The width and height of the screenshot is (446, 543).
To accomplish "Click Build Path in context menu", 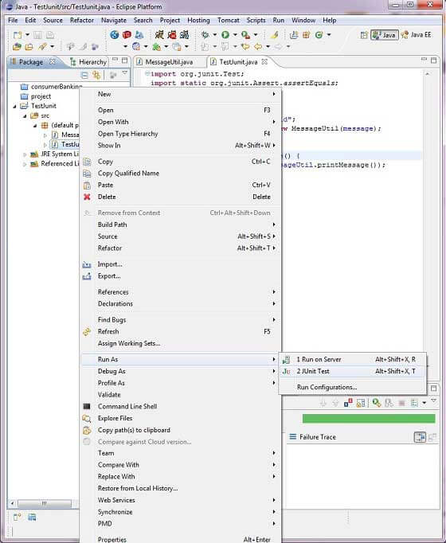I will 179,225.
